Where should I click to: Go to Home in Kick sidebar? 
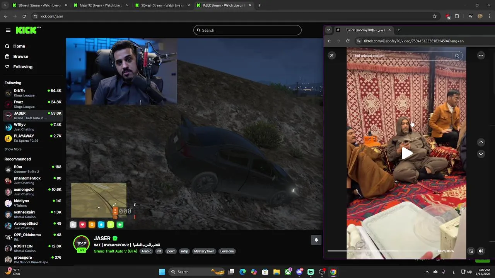point(19,46)
